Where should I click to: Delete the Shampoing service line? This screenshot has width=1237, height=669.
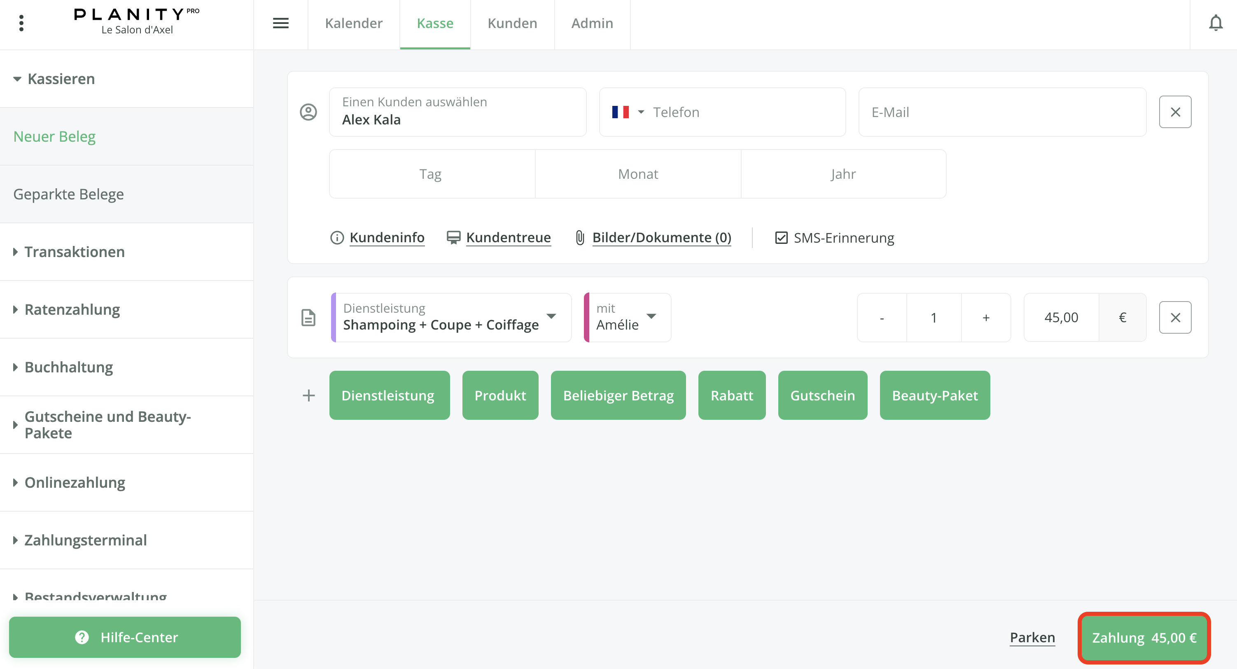point(1174,318)
